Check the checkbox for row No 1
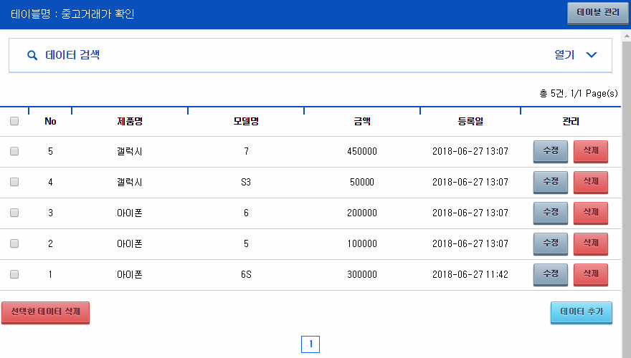 coord(14,274)
